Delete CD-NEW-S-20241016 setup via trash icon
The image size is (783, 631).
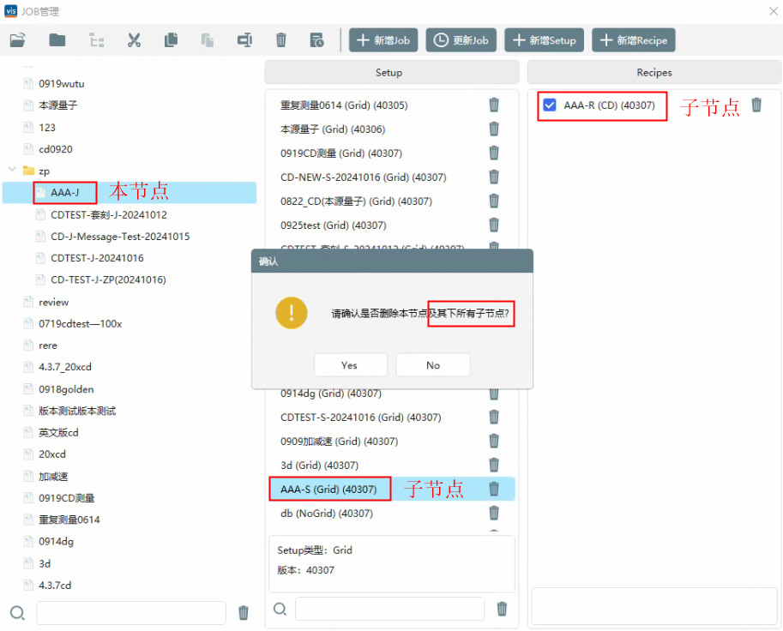tap(494, 177)
